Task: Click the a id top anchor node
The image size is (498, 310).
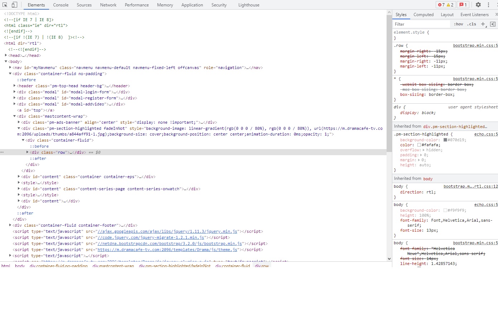Action: [36, 110]
